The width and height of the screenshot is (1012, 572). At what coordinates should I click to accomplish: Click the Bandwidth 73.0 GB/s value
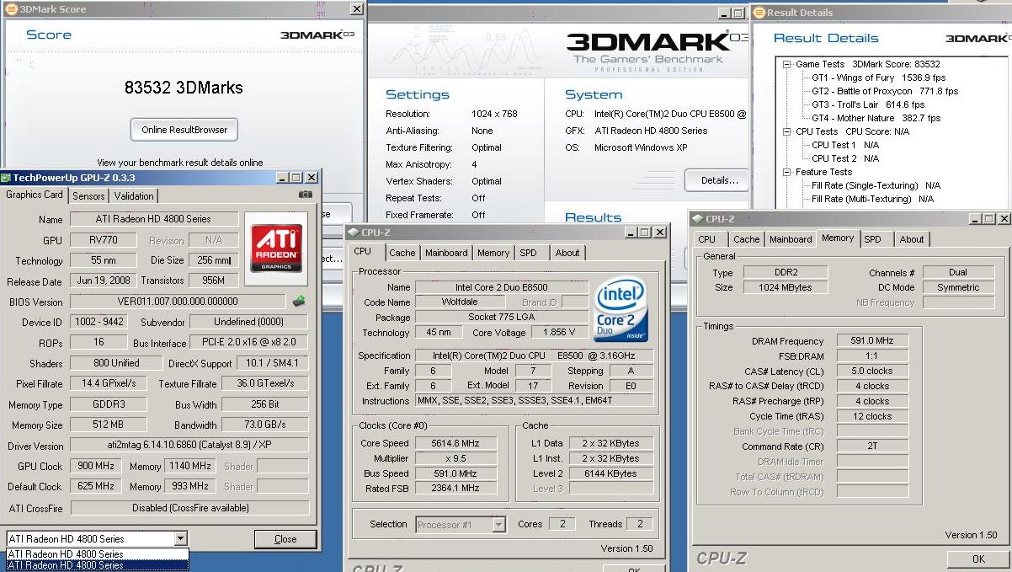(x=265, y=425)
